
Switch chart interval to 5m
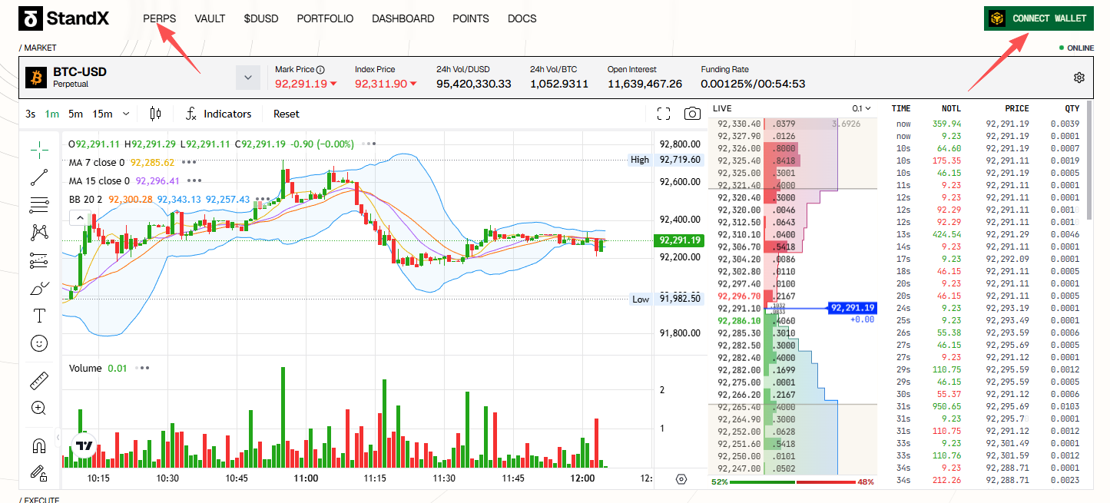click(x=75, y=114)
